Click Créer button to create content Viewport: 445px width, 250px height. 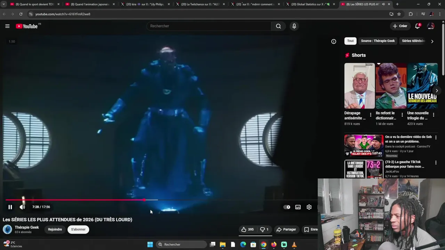(400, 26)
